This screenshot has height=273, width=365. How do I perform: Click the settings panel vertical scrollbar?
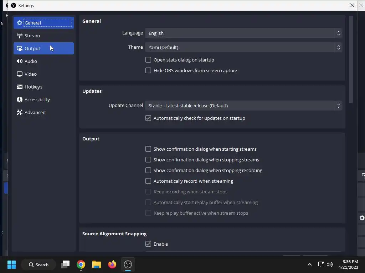coord(351,59)
